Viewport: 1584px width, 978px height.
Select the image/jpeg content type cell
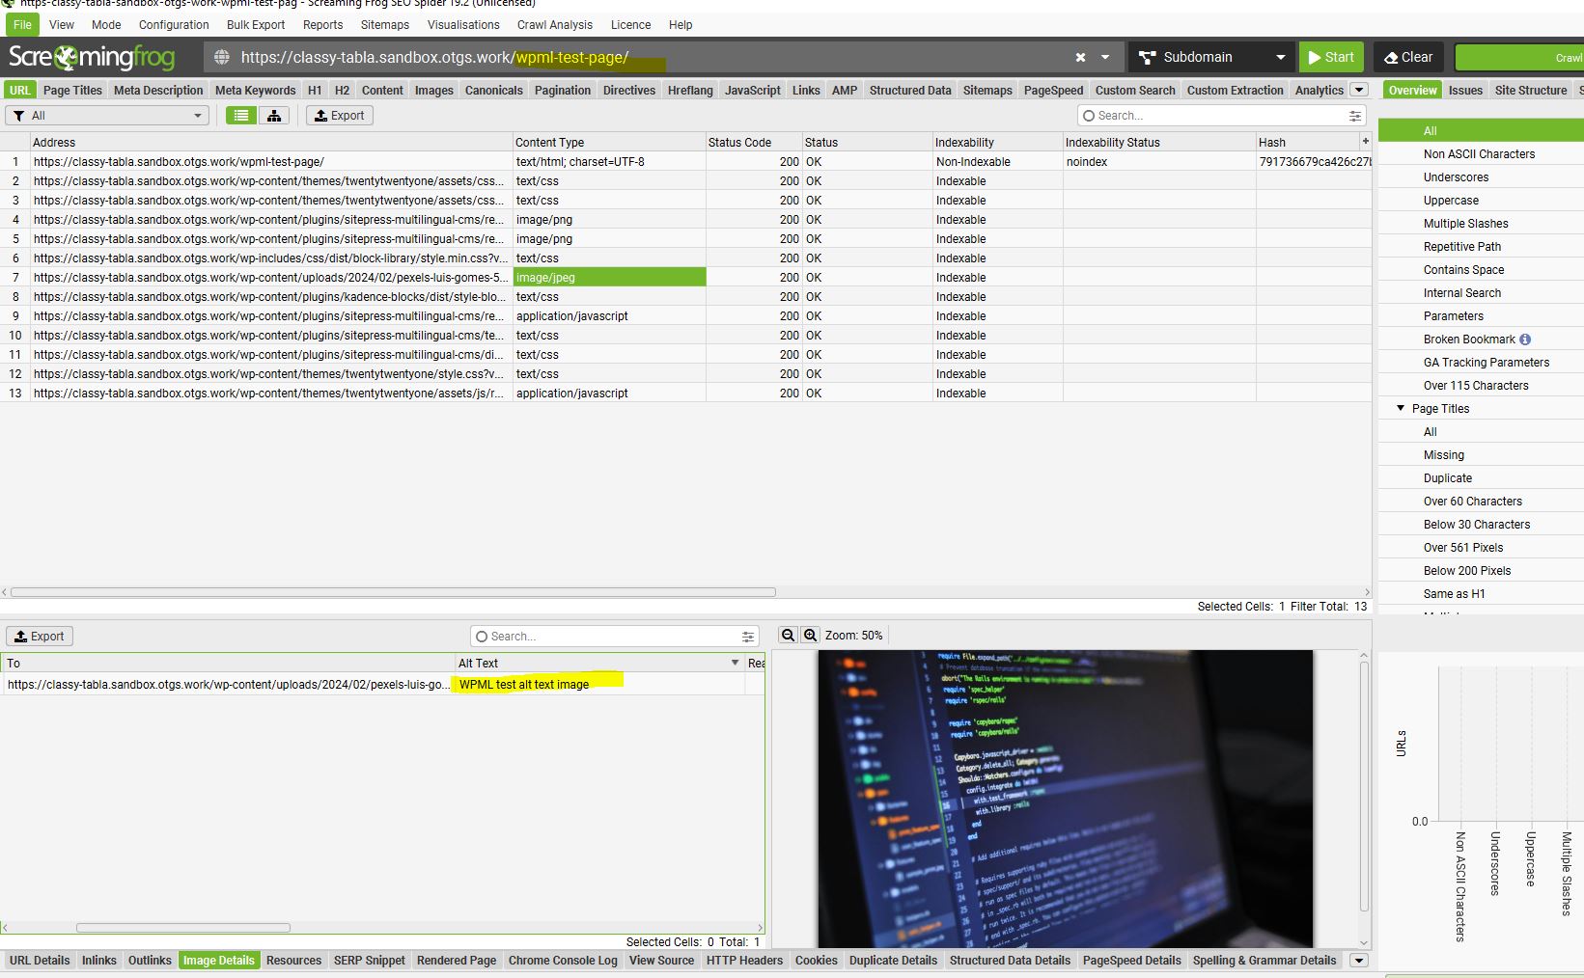(609, 278)
